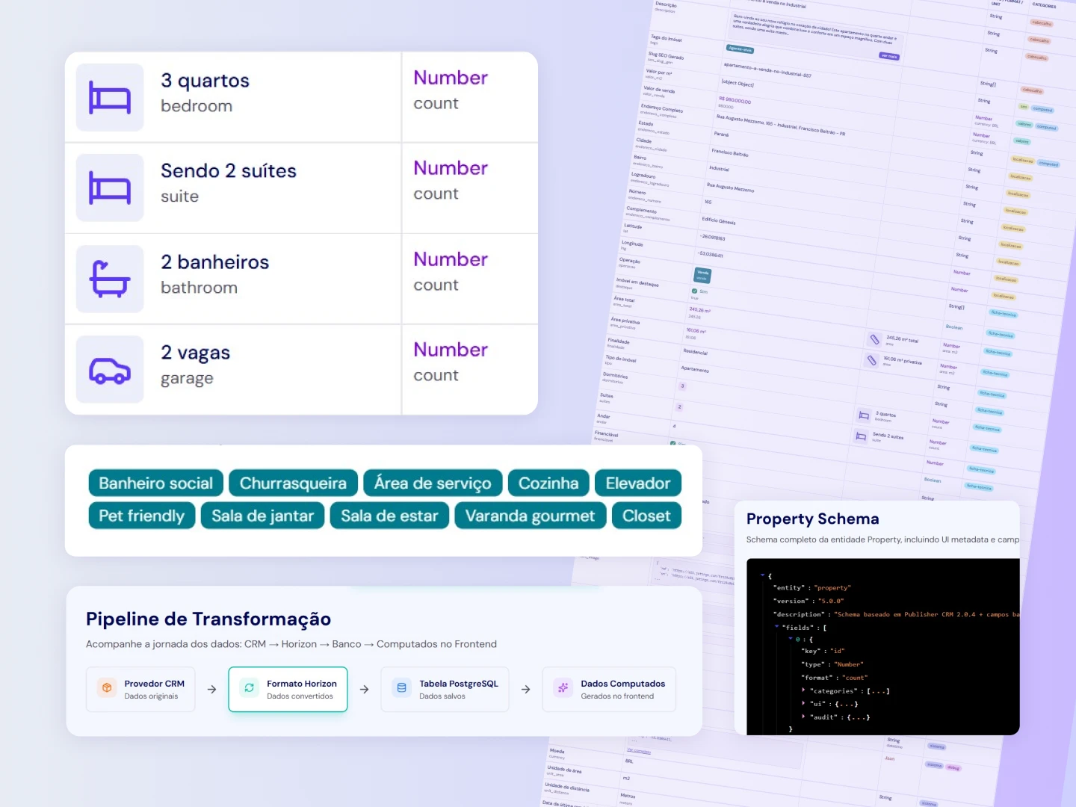Click the Varanda gourmet tag

click(x=530, y=516)
